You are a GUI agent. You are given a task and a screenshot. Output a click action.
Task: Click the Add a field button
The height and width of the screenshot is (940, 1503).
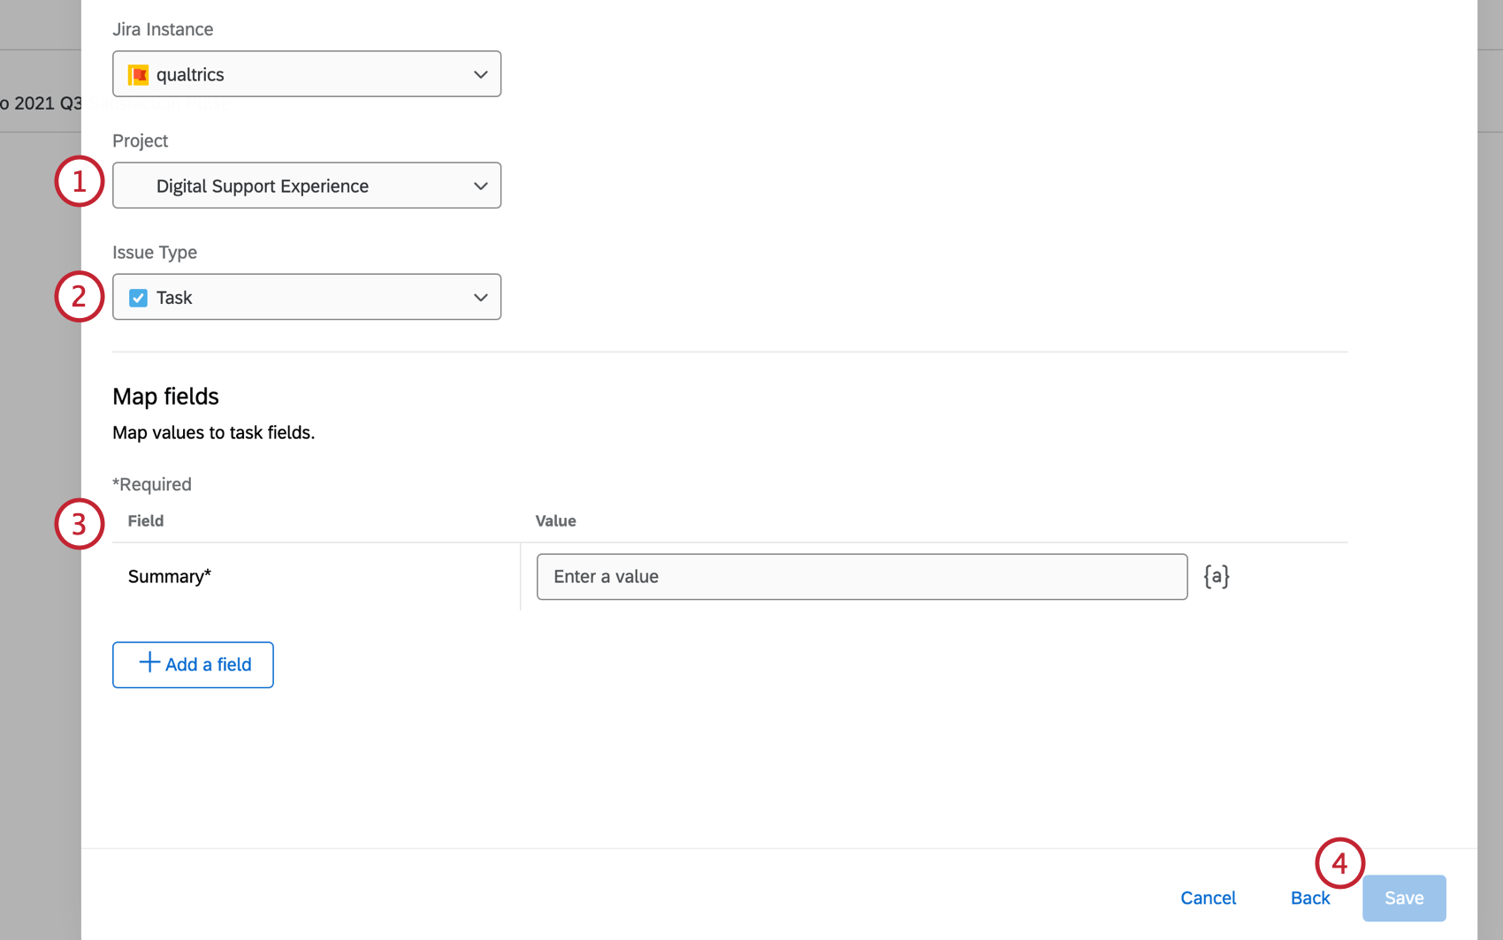193,664
